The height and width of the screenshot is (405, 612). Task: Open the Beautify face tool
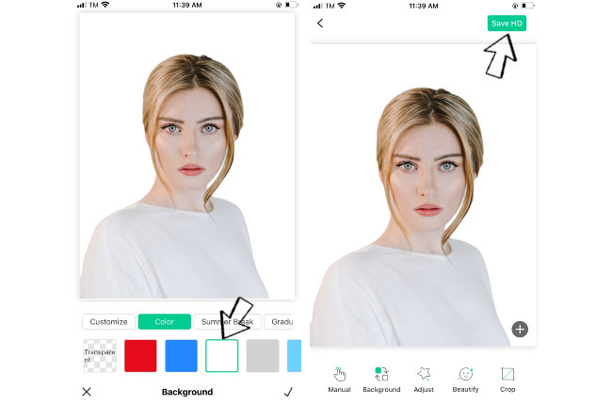point(465,380)
